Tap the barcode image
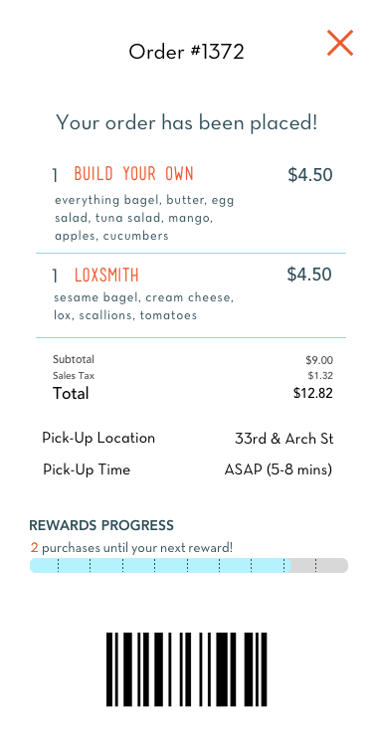Screen dimensions: 373x746 pyautogui.click(x=187, y=669)
